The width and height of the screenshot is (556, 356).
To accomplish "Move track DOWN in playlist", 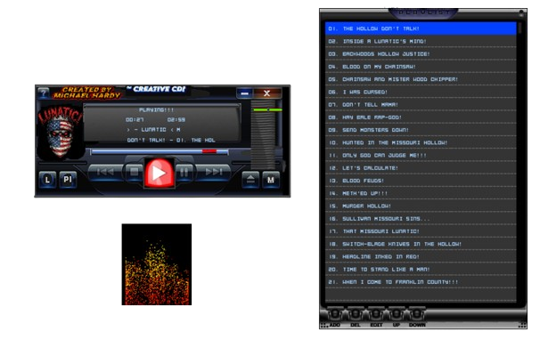I will (416, 314).
